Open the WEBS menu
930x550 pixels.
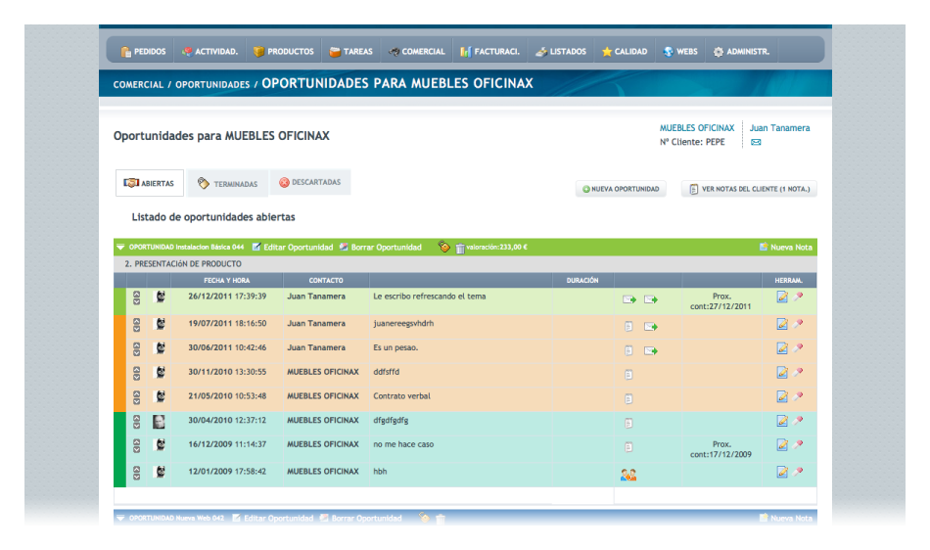point(680,52)
